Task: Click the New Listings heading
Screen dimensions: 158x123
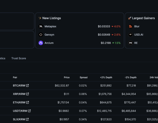Action: [52, 18]
